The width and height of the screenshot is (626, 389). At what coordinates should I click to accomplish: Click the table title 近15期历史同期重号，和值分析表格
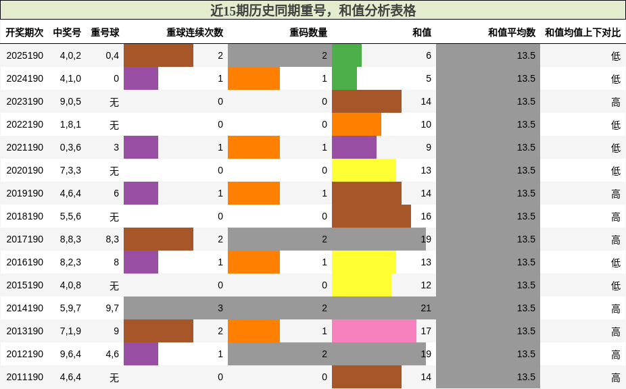point(313,10)
